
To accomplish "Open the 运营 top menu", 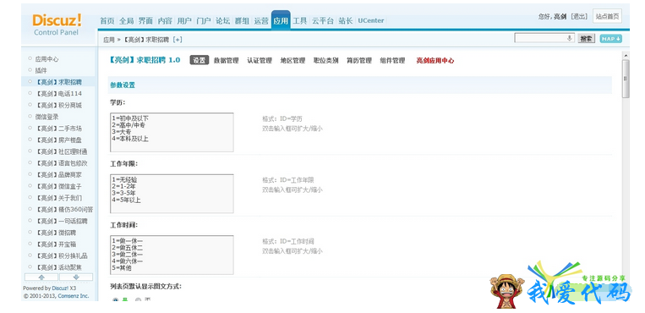I will (x=261, y=20).
